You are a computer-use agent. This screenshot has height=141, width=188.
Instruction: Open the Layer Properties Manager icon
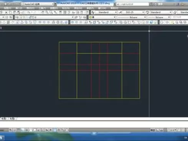(17, 17)
